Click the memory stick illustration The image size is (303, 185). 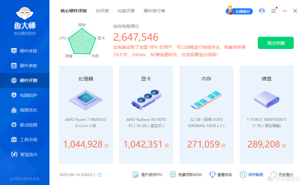206,100
